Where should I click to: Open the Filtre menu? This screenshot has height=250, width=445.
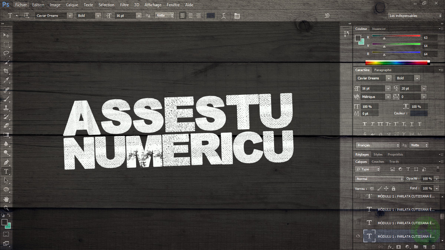(x=125, y=5)
